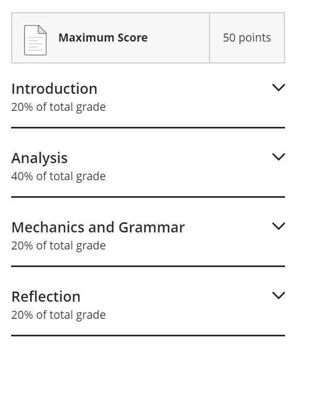Screen dimensions: 309x395
Task: Click Mechanics and Grammar's 20% grade text
Action: (59, 246)
